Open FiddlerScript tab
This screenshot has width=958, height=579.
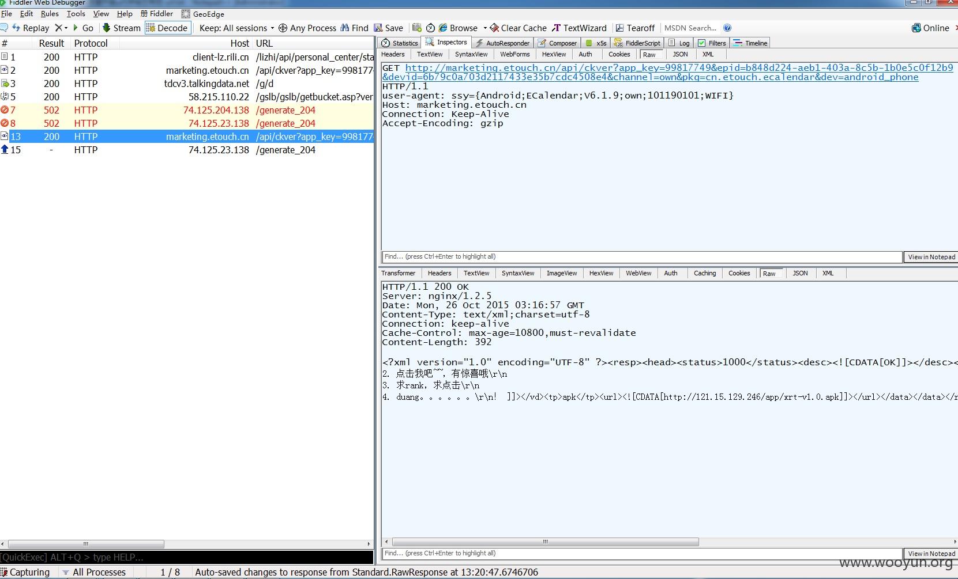pyautogui.click(x=637, y=43)
